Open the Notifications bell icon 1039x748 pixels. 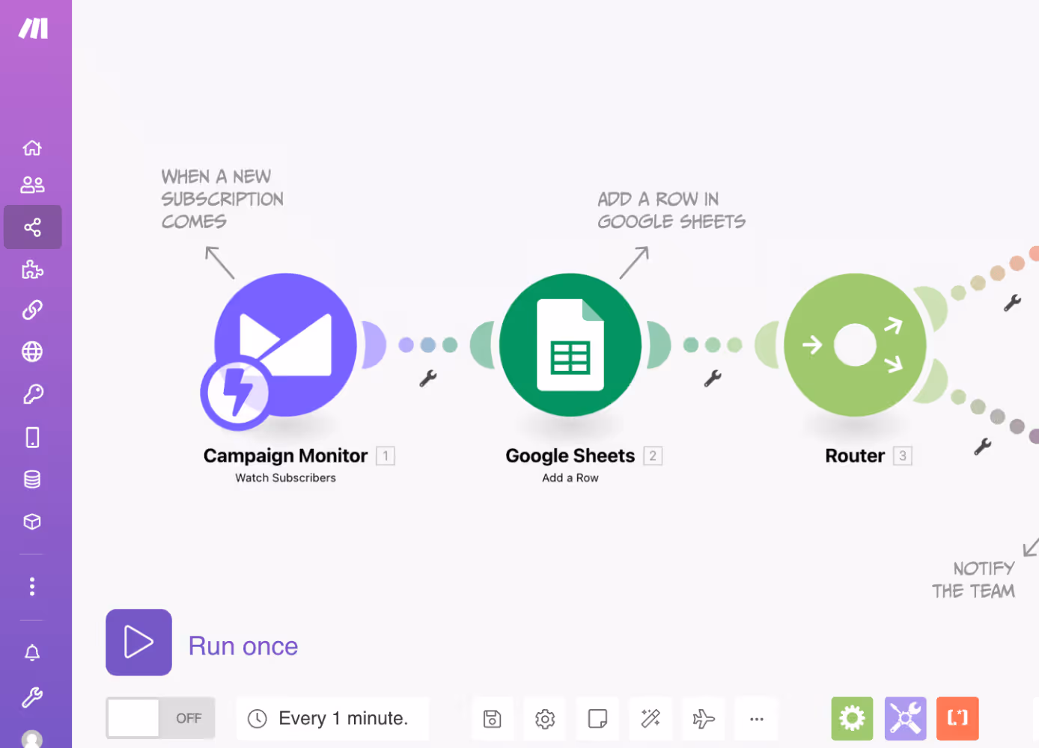[32, 653]
